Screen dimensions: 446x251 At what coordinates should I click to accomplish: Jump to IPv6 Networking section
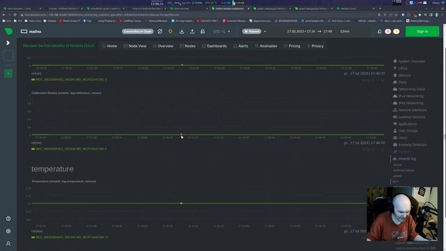tap(408, 103)
